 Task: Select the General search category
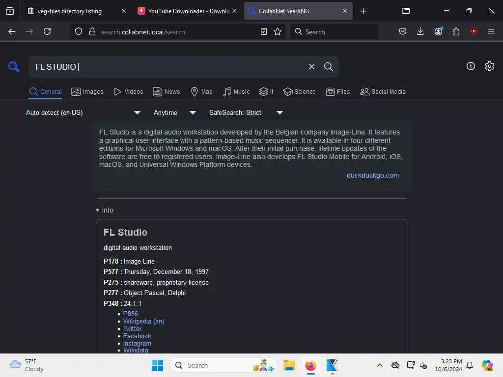click(x=45, y=92)
